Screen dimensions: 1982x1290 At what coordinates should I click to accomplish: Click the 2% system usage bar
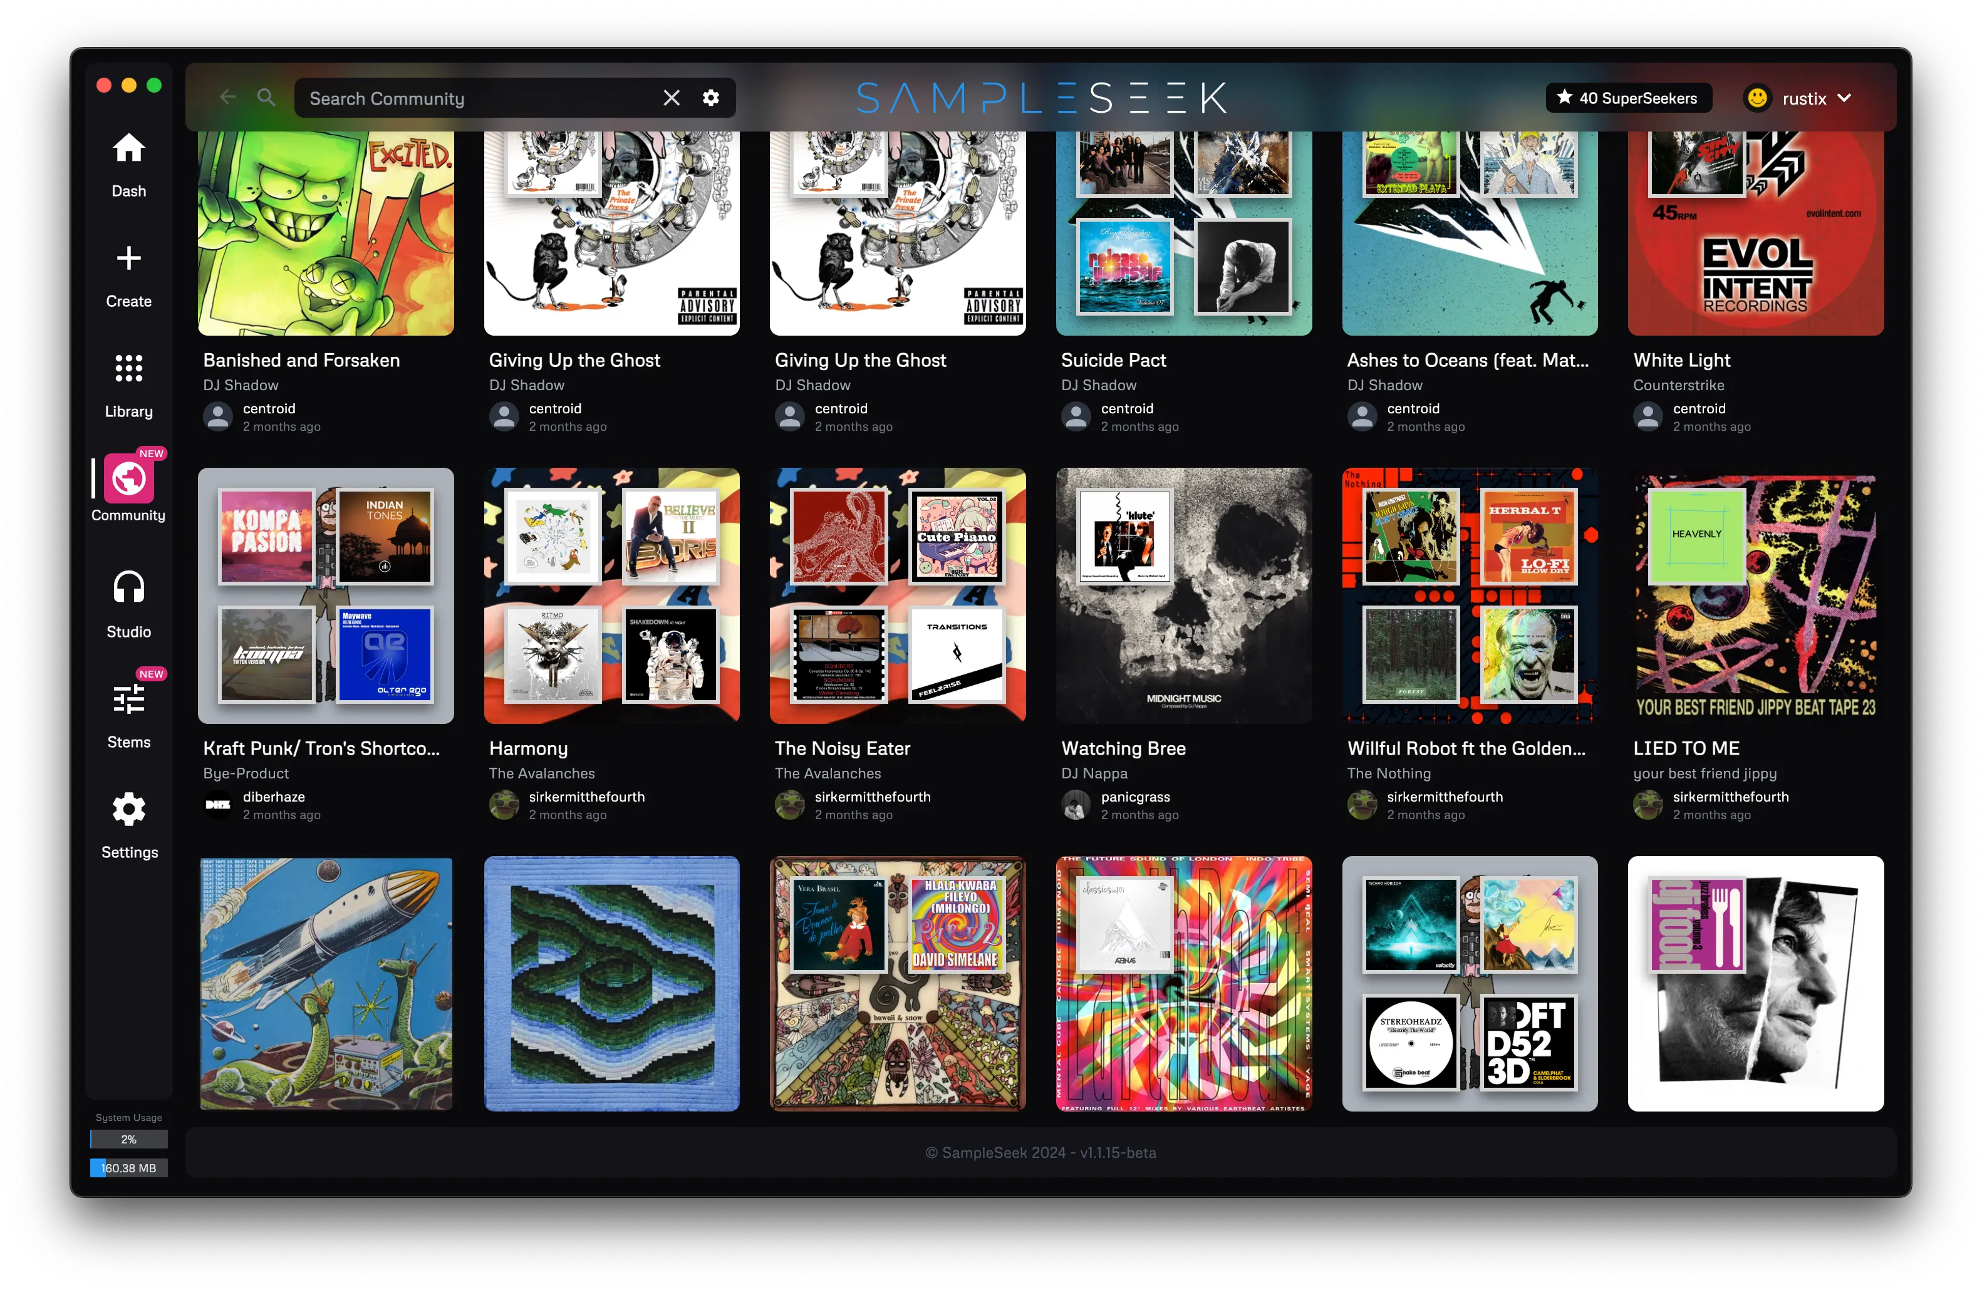[x=128, y=1139]
